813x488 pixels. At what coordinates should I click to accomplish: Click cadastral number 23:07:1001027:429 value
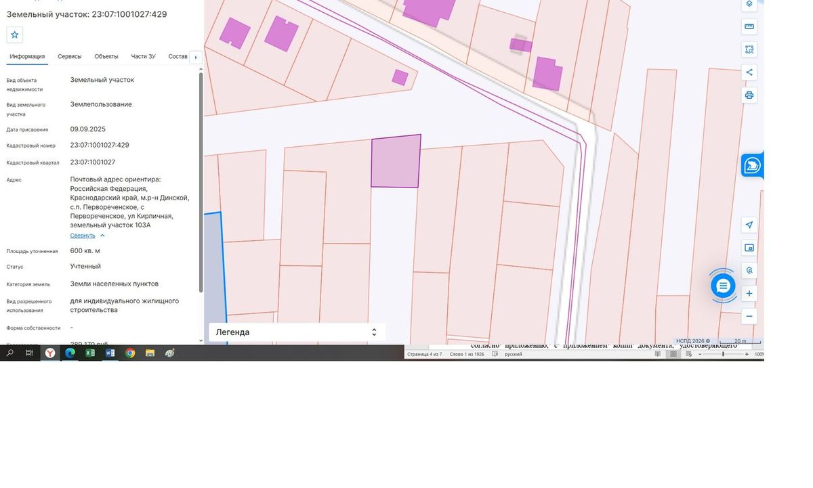(x=100, y=145)
